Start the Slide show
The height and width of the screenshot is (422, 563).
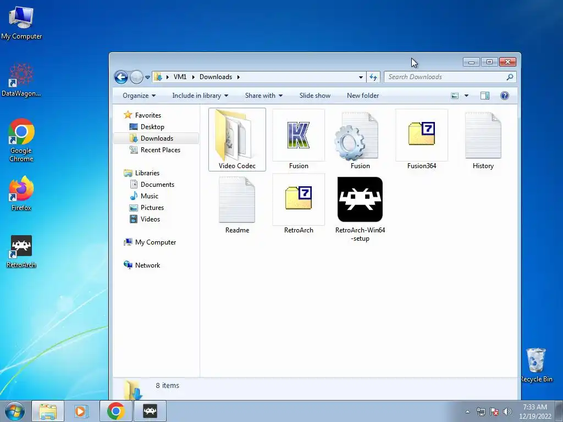tap(315, 96)
